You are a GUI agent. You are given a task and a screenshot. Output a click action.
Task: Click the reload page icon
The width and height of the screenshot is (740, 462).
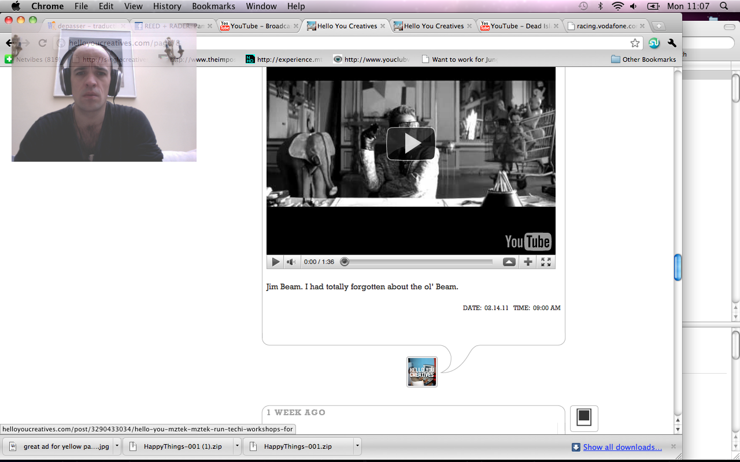coord(42,43)
